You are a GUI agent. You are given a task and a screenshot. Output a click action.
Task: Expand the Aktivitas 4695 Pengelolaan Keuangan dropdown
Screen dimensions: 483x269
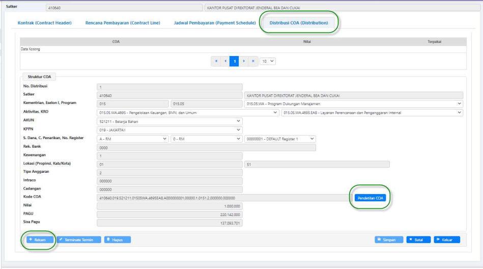(187, 113)
